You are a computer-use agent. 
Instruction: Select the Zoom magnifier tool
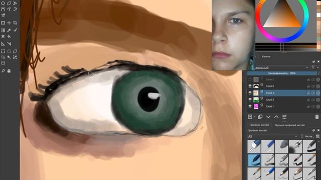[x=3, y=71]
